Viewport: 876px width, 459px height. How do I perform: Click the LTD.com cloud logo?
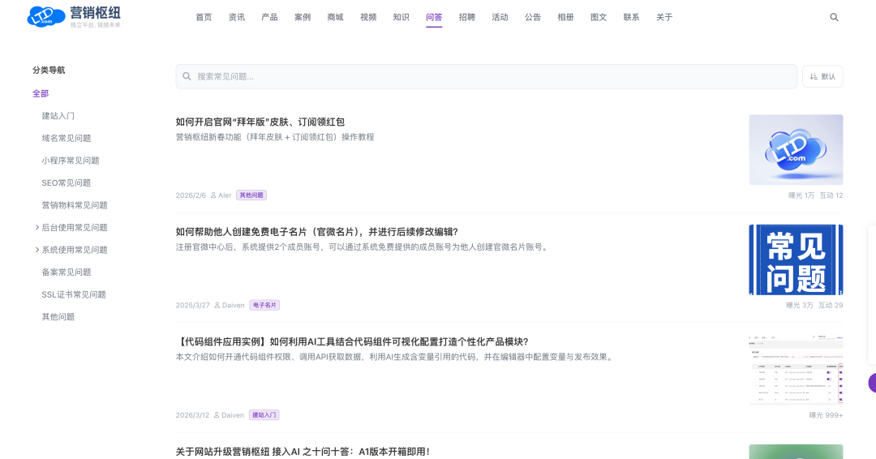coord(44,16)
